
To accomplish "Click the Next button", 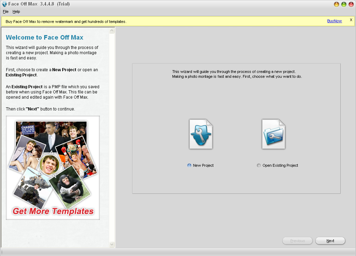I will [330, 241].
